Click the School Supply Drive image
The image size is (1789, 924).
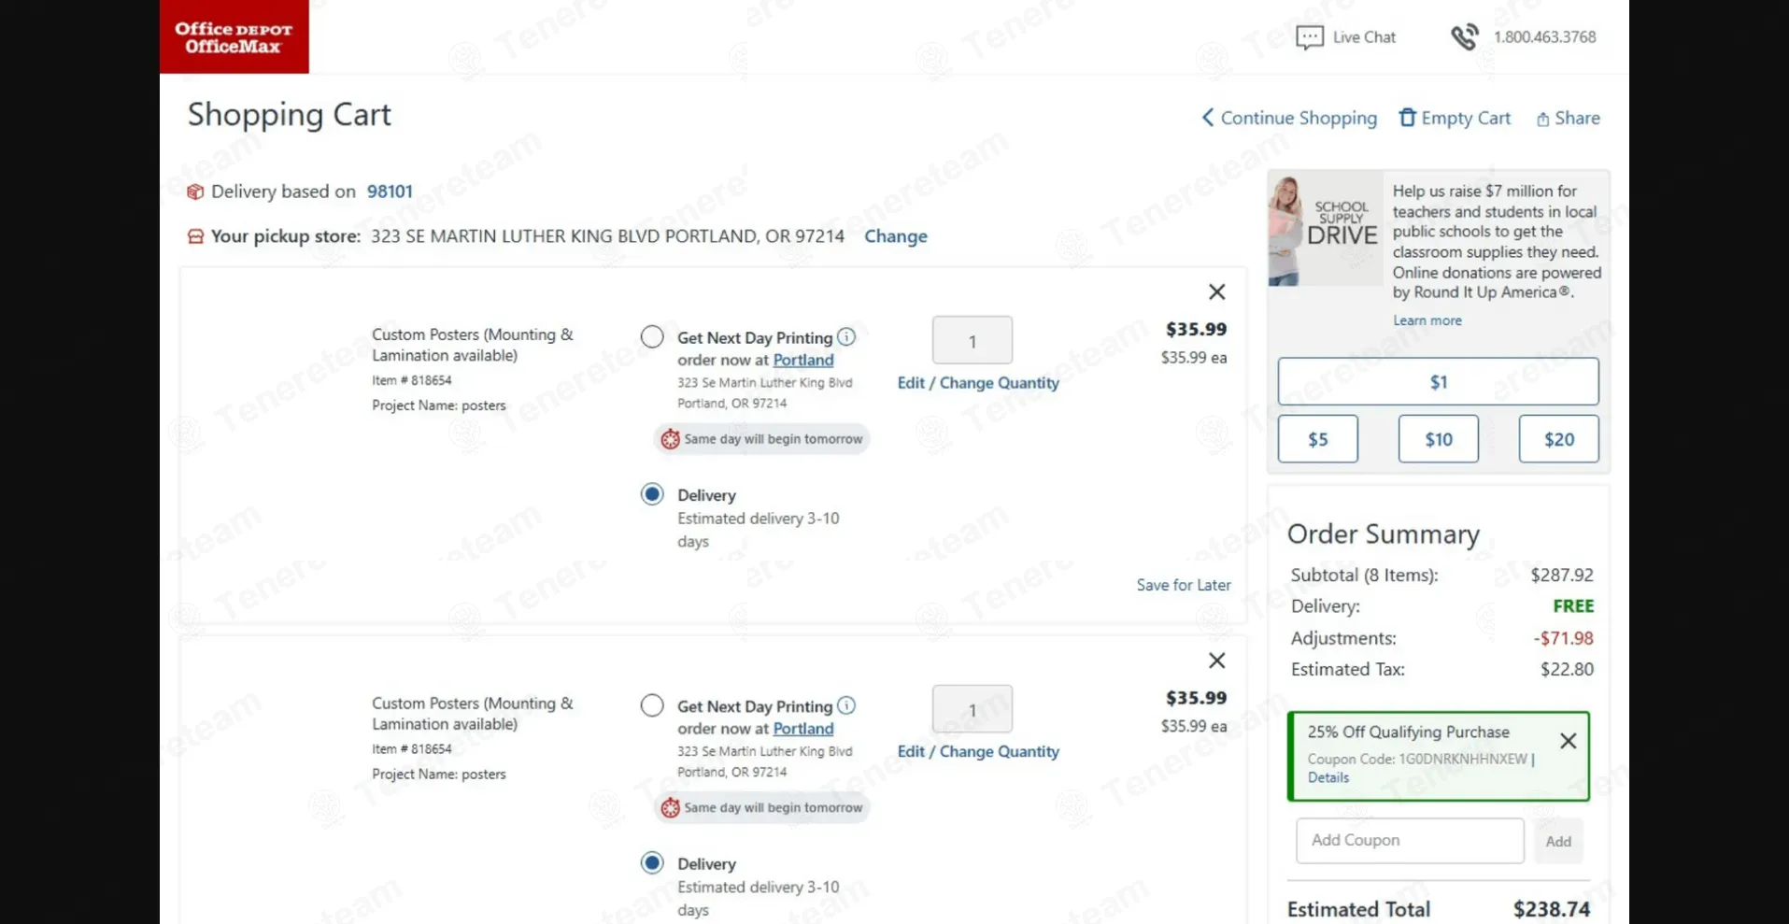pos(1325,228)
